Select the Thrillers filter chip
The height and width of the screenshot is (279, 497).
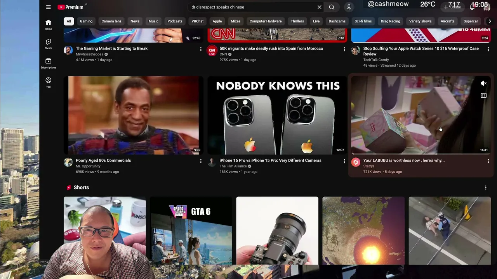pyautogui.click(x=297, y=21)
